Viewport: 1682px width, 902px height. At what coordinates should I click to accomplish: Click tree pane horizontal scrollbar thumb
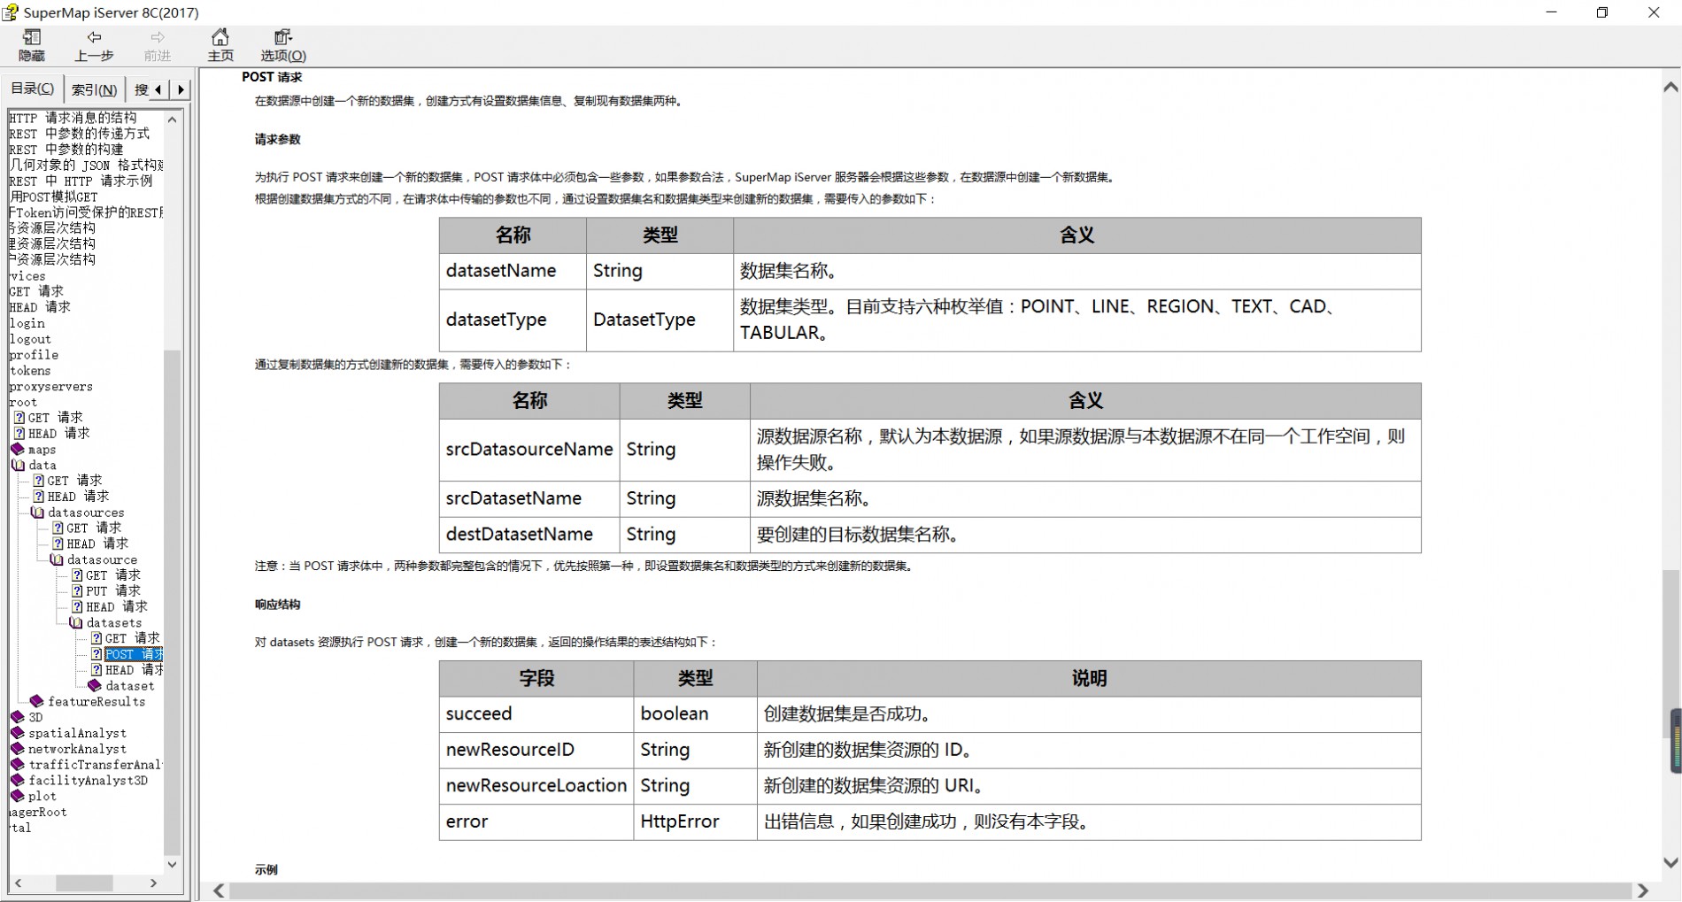pos(84,883)
